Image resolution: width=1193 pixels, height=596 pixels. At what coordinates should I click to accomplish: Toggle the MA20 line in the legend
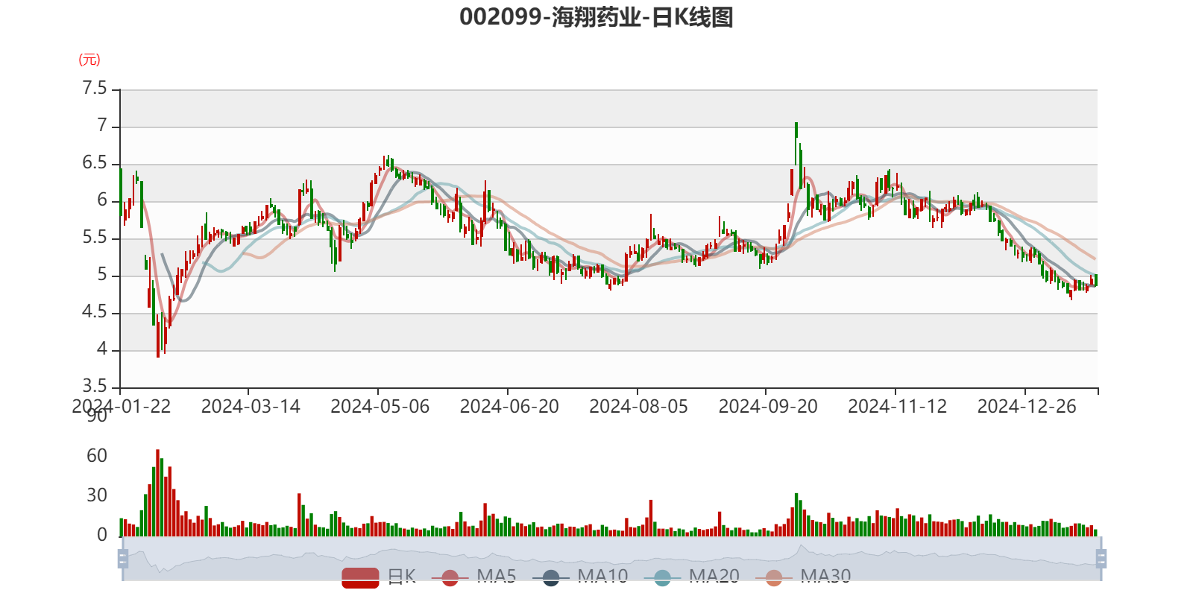coord(692,577)
